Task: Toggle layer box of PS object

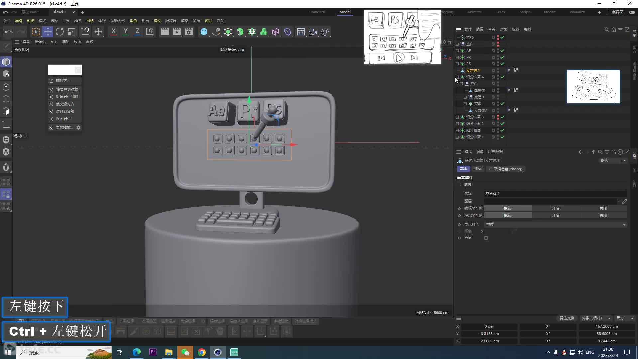Action: 493,64
